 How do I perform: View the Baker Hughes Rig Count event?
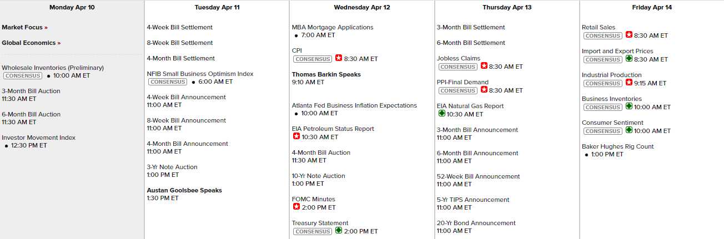pyautogui.click(x=617, y=146)
